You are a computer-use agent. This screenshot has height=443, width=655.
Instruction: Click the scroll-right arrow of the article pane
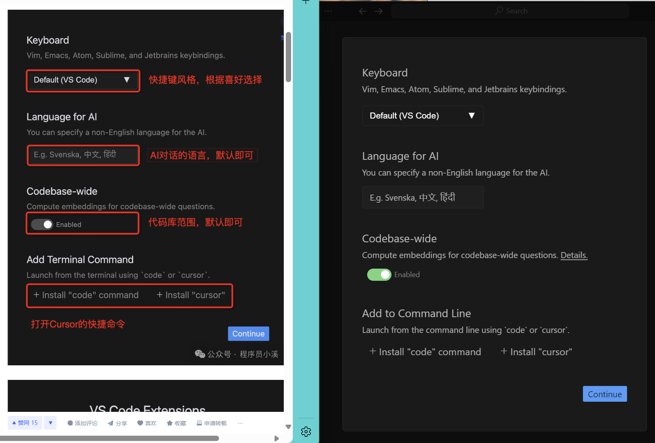click(276, 439)
